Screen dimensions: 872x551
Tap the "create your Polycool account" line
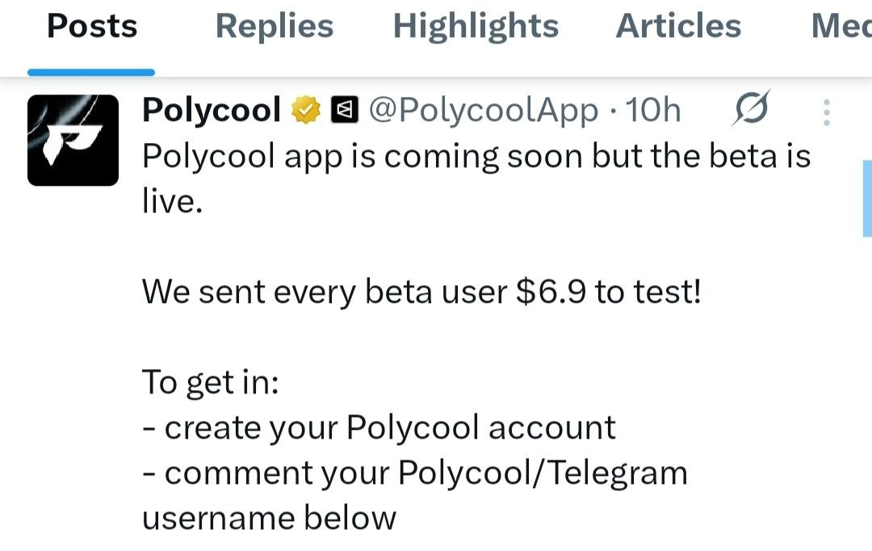pyautogui.click(x=379, y=427)
